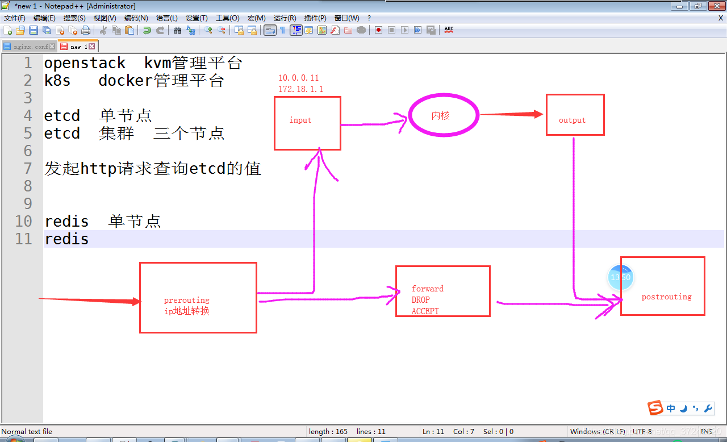Toggle file monitoring (tail -f) eye icon

(360, 30)
